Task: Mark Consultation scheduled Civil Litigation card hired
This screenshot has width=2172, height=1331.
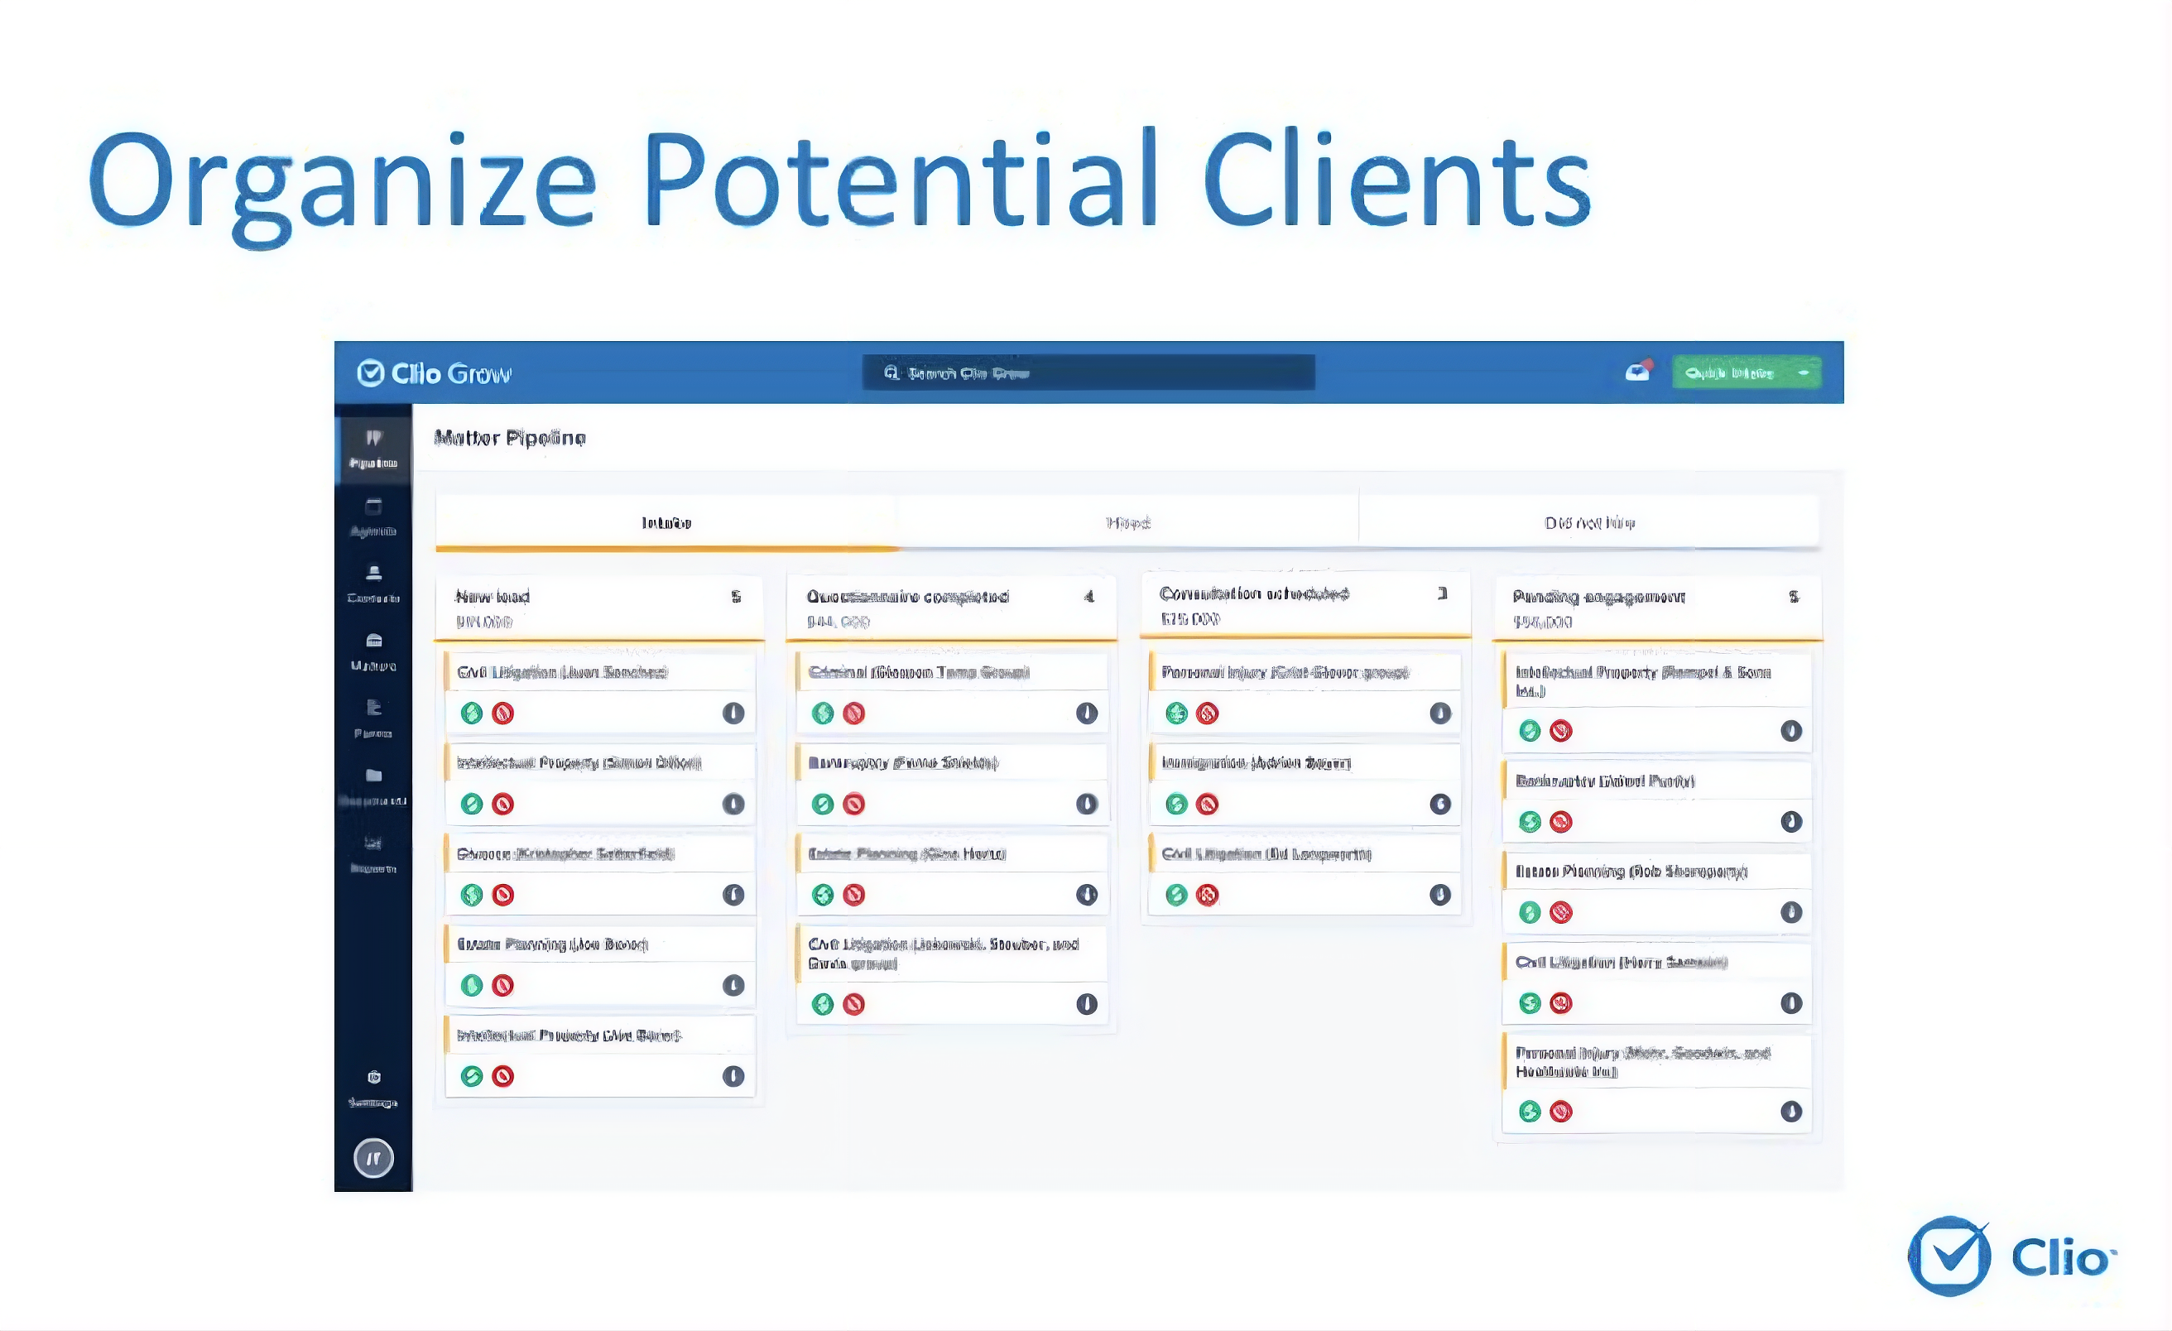Action: tap(1177, 895)
